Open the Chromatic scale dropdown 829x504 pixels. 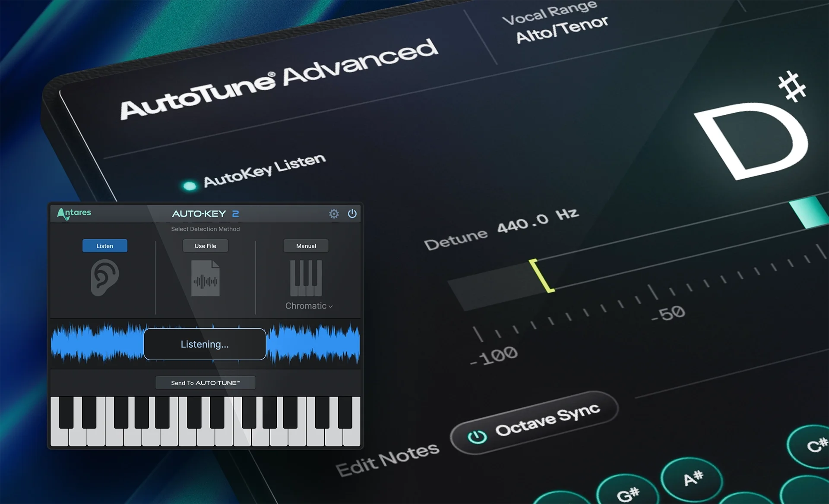pos(309,306)
